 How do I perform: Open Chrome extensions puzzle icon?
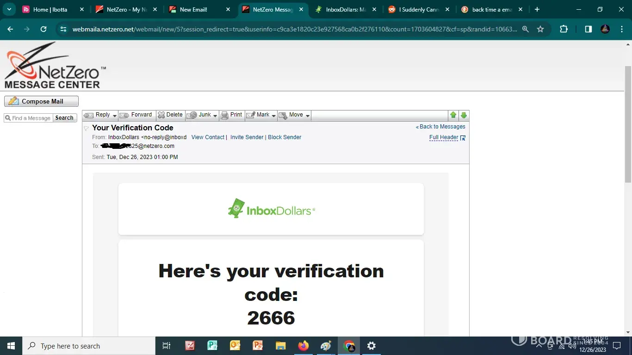tap(564, 29)
